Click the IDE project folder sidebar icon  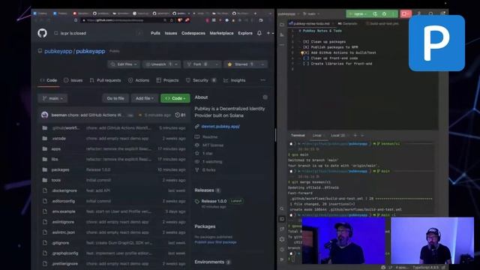click(282, 25)
